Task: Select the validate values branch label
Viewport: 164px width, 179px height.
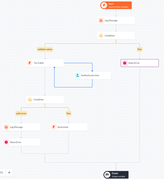Action: coord(45,49)
